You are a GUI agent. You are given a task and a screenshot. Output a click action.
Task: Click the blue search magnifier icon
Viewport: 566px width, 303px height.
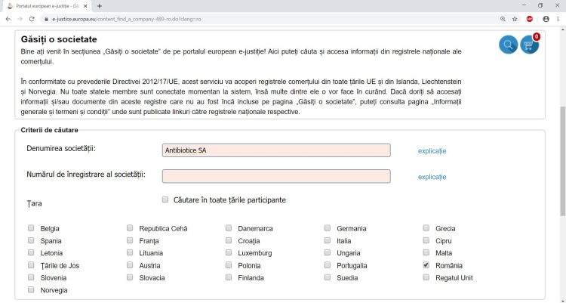pyautogui.click(x=508, y=45)
